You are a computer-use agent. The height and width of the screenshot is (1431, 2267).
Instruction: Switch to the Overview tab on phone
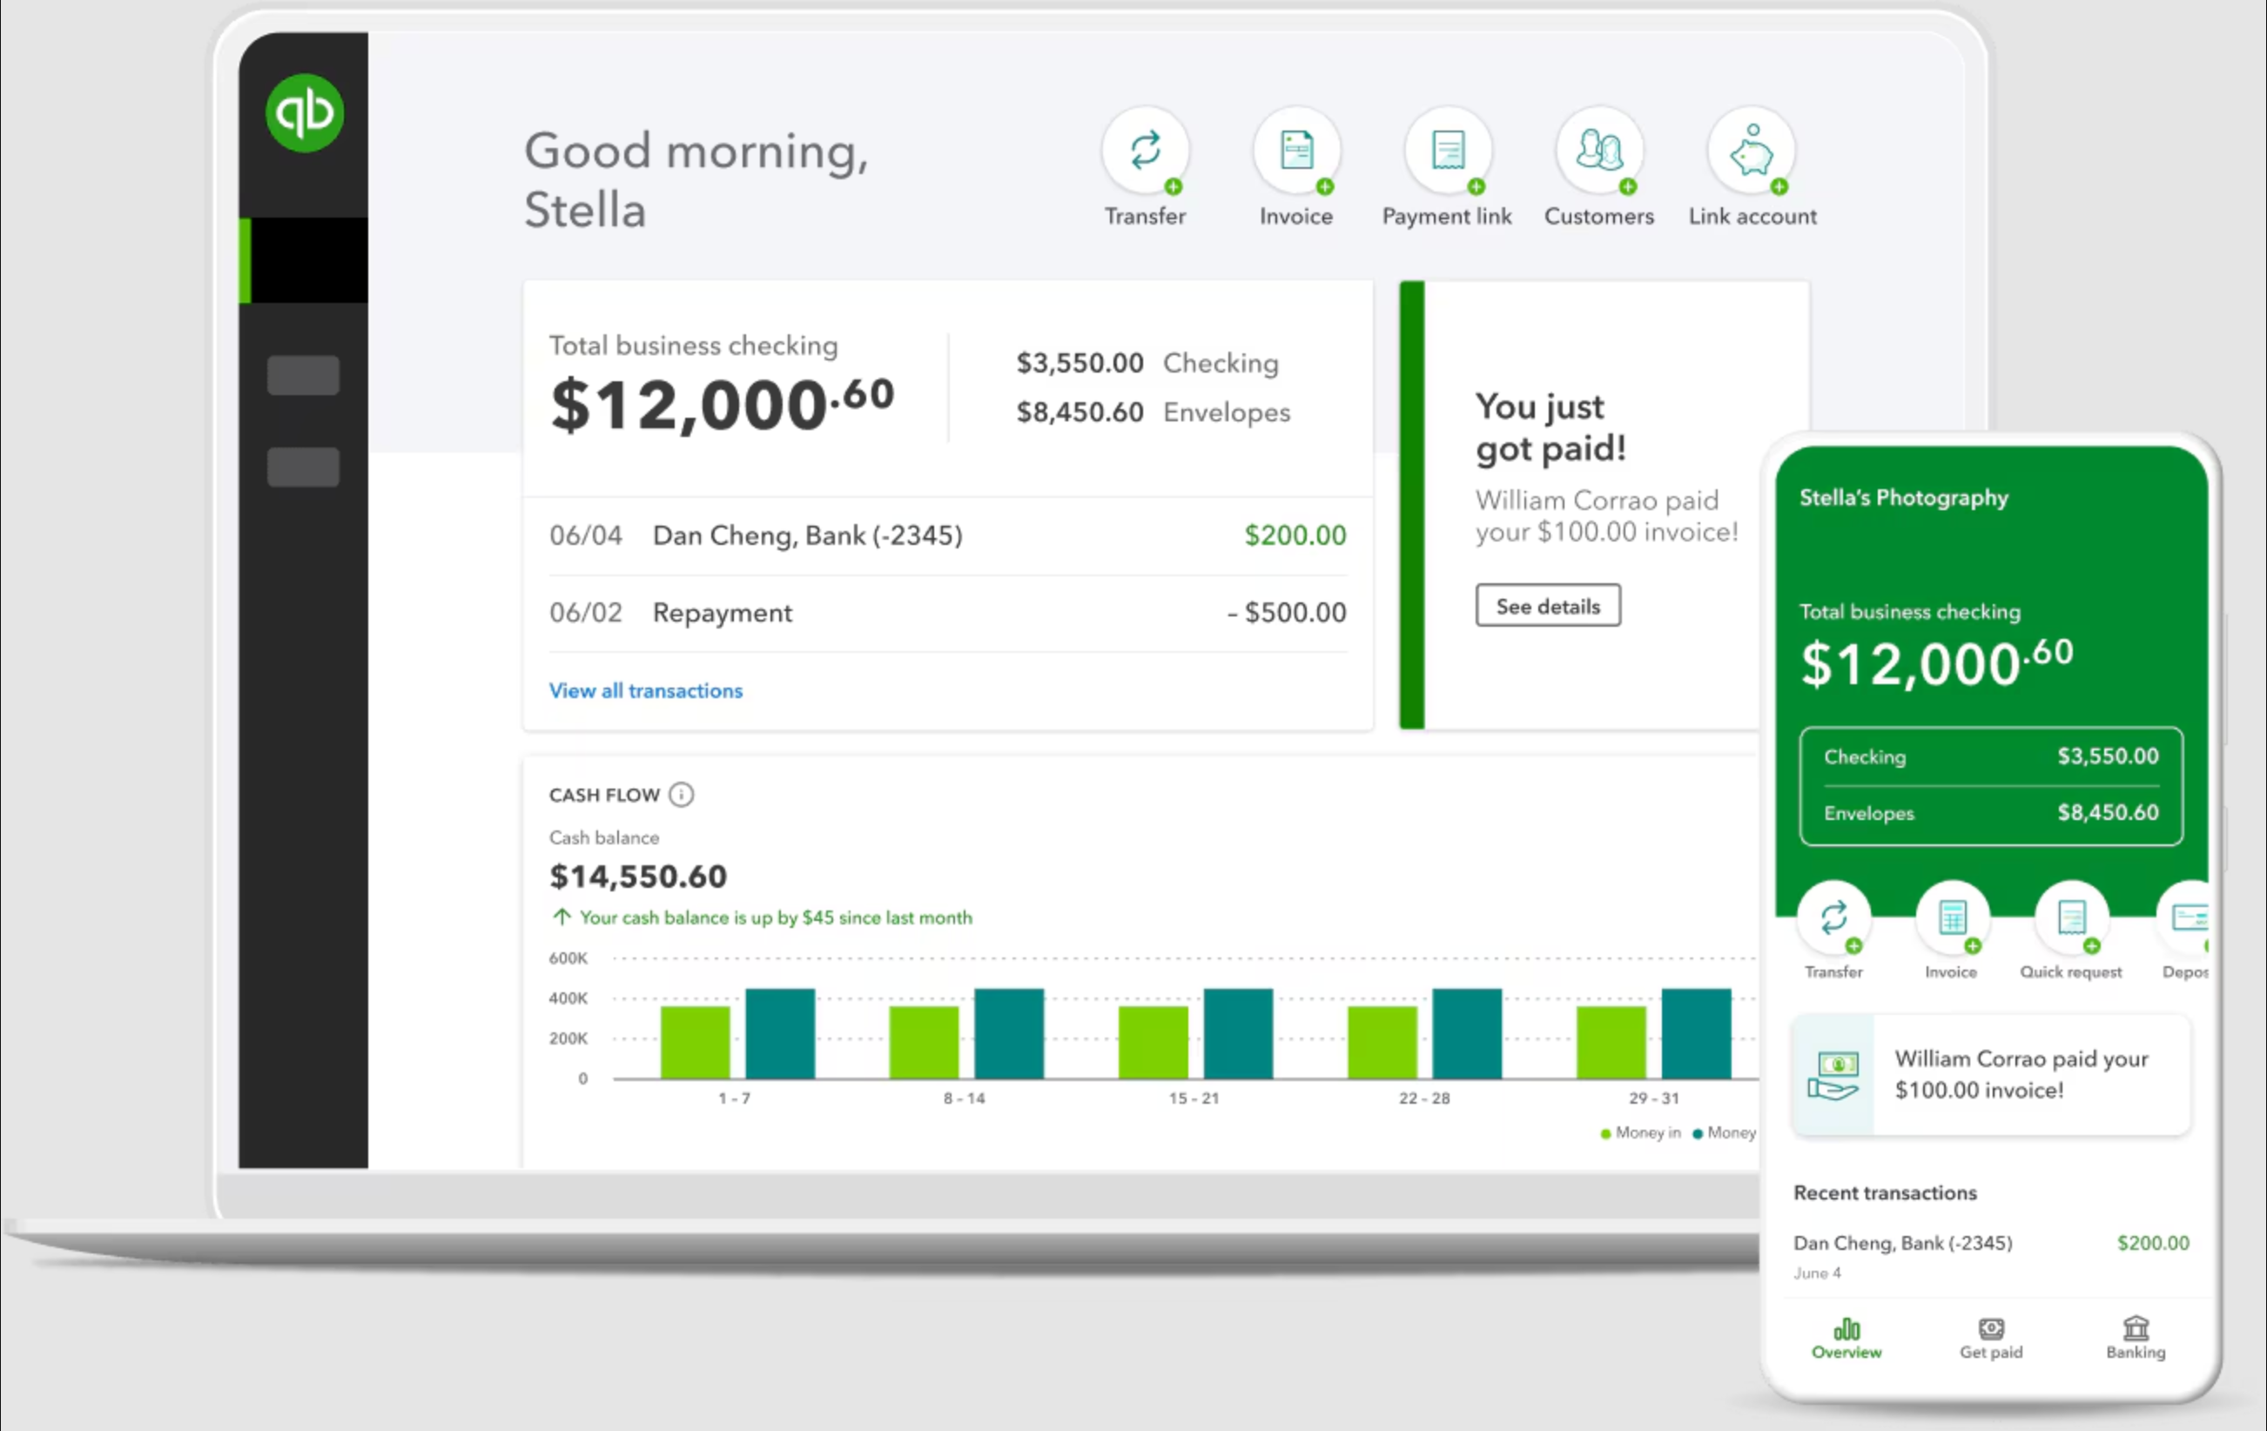pyautogui.click(x=1847, y=1338)
